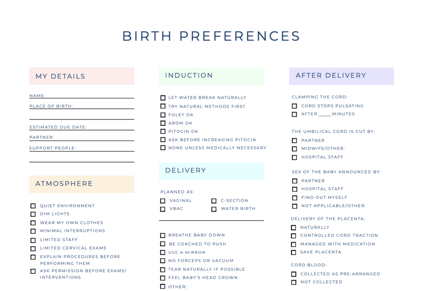Mark Collected As Pre-Arranged cord blood
This screenshot has width=424, height=291.
294,274
